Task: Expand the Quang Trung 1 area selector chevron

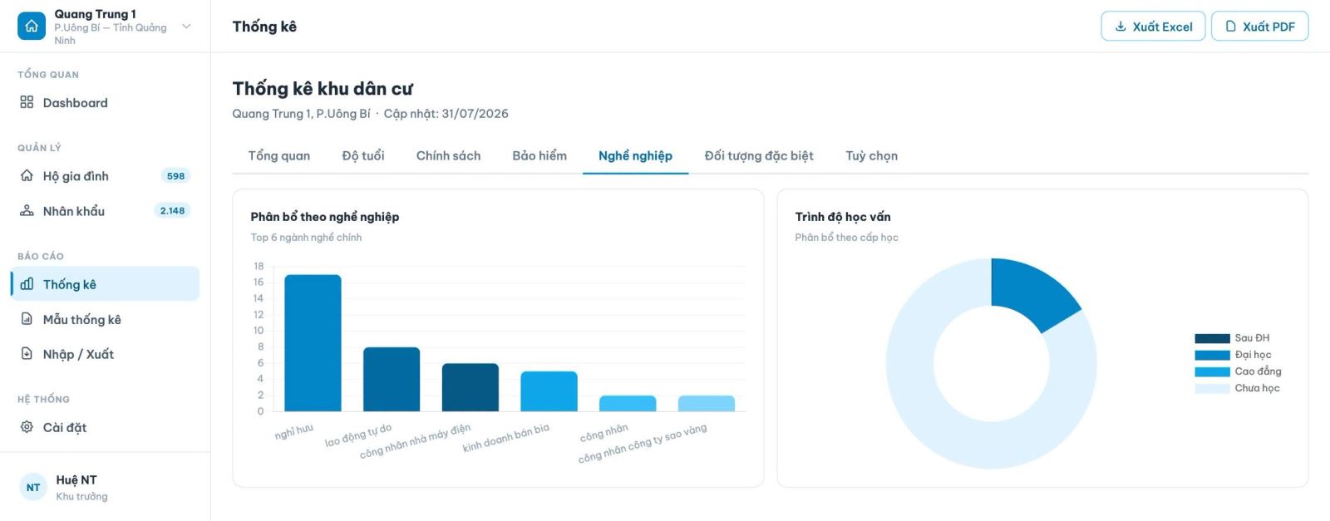Action: coord(186,27)
